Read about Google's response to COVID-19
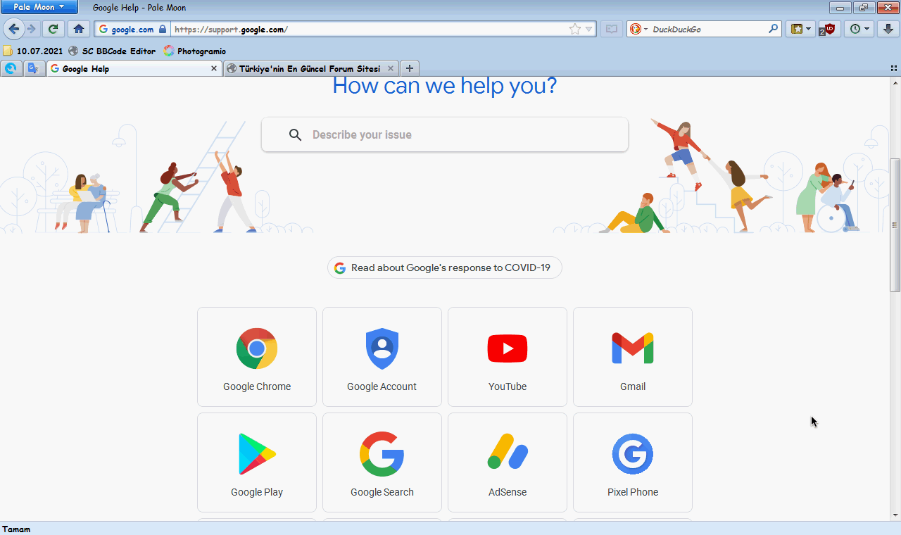 (x=445, y=267)
